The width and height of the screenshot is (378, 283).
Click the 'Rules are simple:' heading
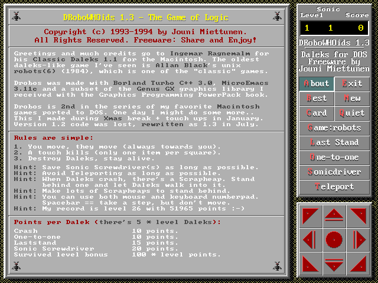click(54, 138)
